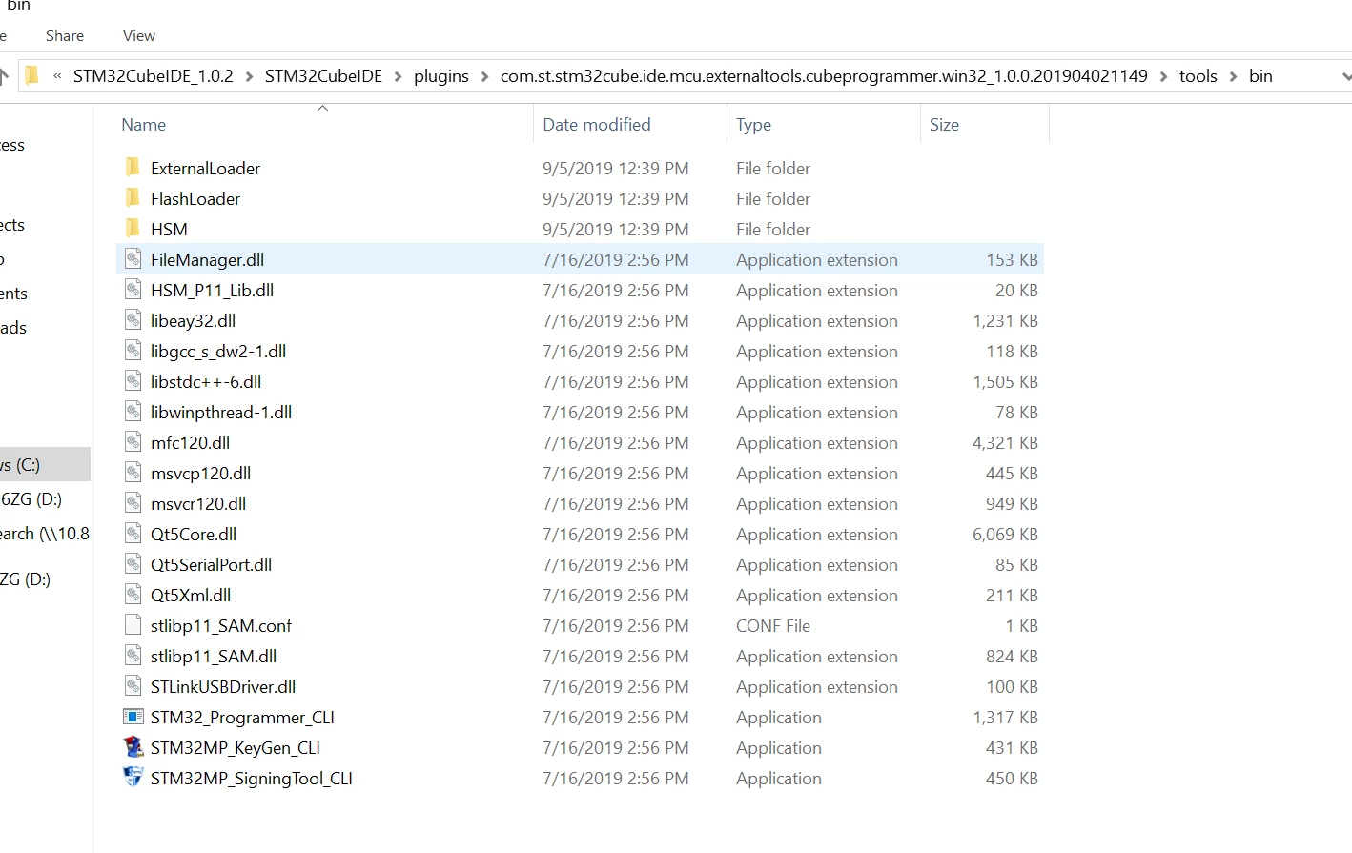The height and width of the screenshot is (853, 1352).
Task: Click the HSM_P11_Lib.dll file icon
Action: [133, 290]
